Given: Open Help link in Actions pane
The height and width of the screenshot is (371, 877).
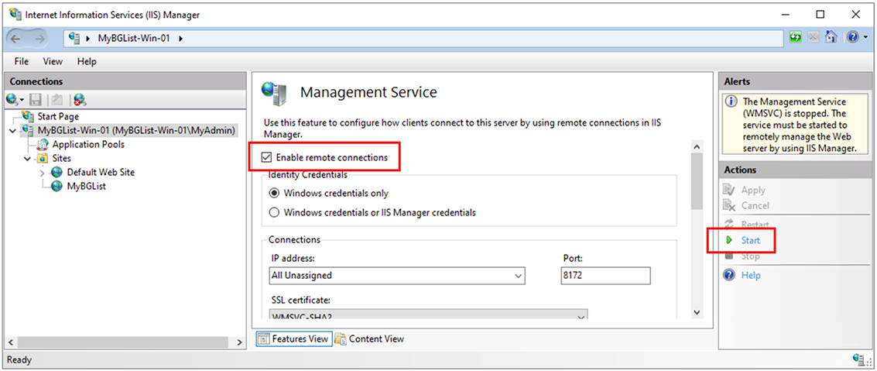Looking at the screenshot, I should point(751,275).
